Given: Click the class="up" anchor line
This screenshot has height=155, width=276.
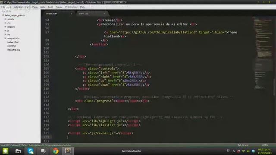Looking at the screenshot, I should coord(114,81).
